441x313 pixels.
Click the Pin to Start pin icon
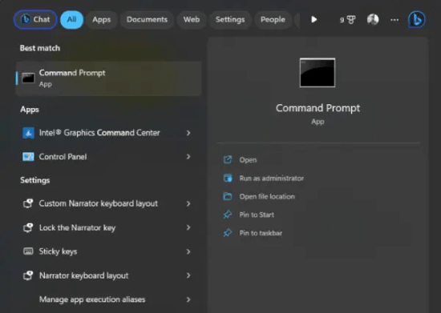point(228,215)
